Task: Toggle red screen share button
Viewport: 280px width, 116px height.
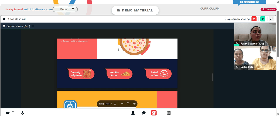Action: 154,113
